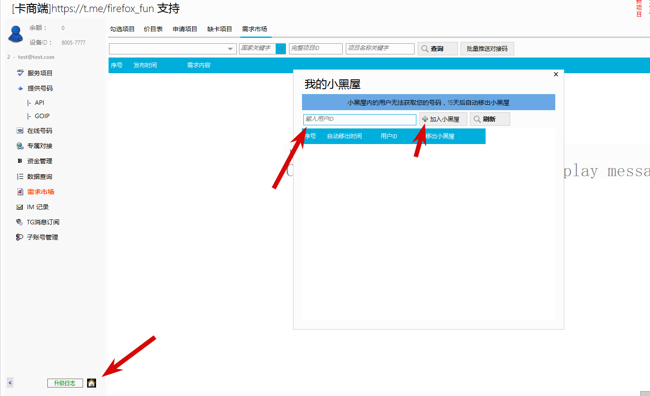Click the 发布时间 column header
Image resolution: width=650 pixels, height=396 pixels.
point(145,65)
